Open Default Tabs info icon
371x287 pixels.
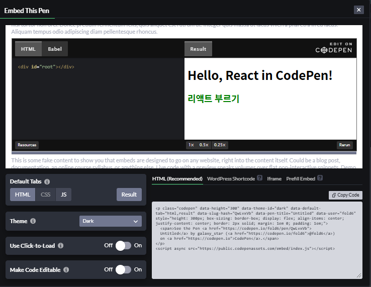[47, 182]
